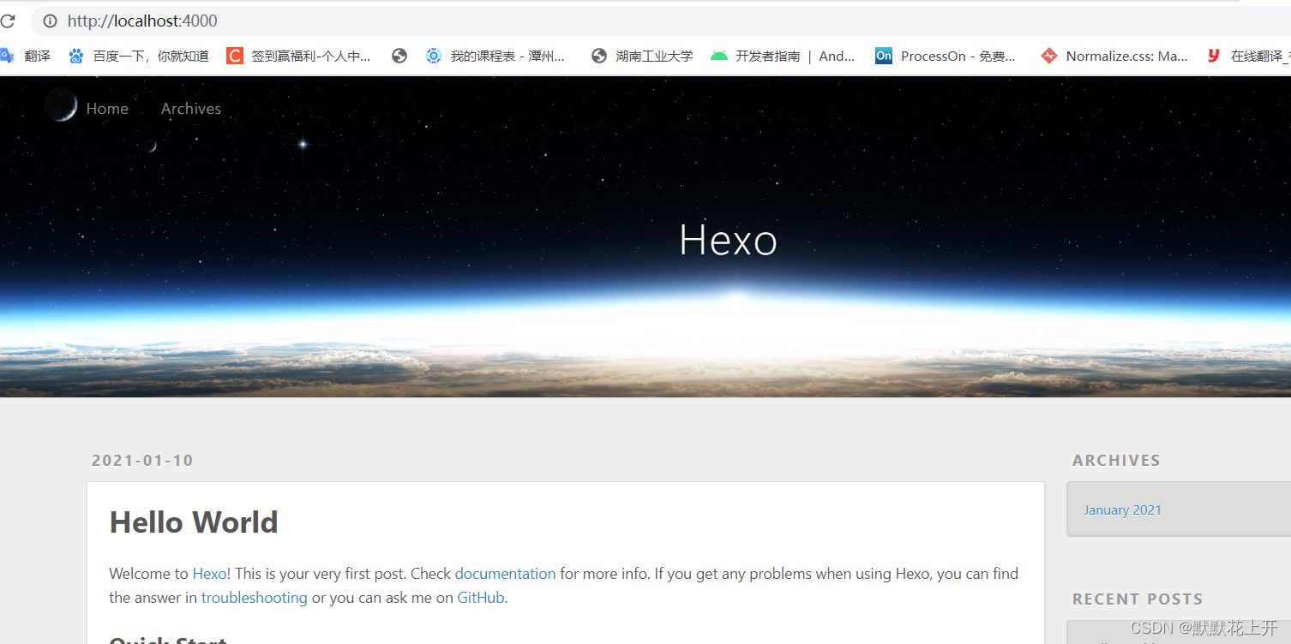
Task: Click the RECENT POSTS sidebar heading
Action: click(x=1138, y=599)
